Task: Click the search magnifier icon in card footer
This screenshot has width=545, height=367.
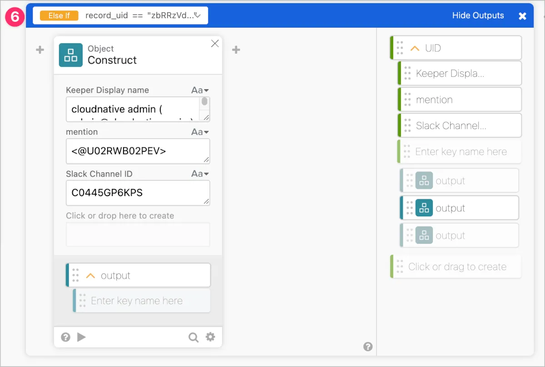Action: click(x=193, y=337)
